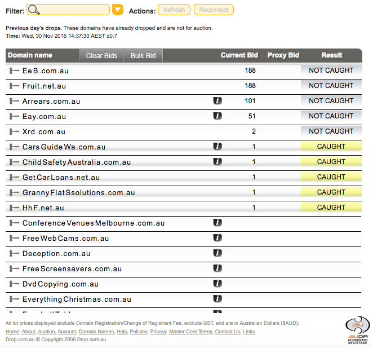Click hammer icon beside EverythingChristmas.com.au
The image size is (373, 348).
(14, 299)
